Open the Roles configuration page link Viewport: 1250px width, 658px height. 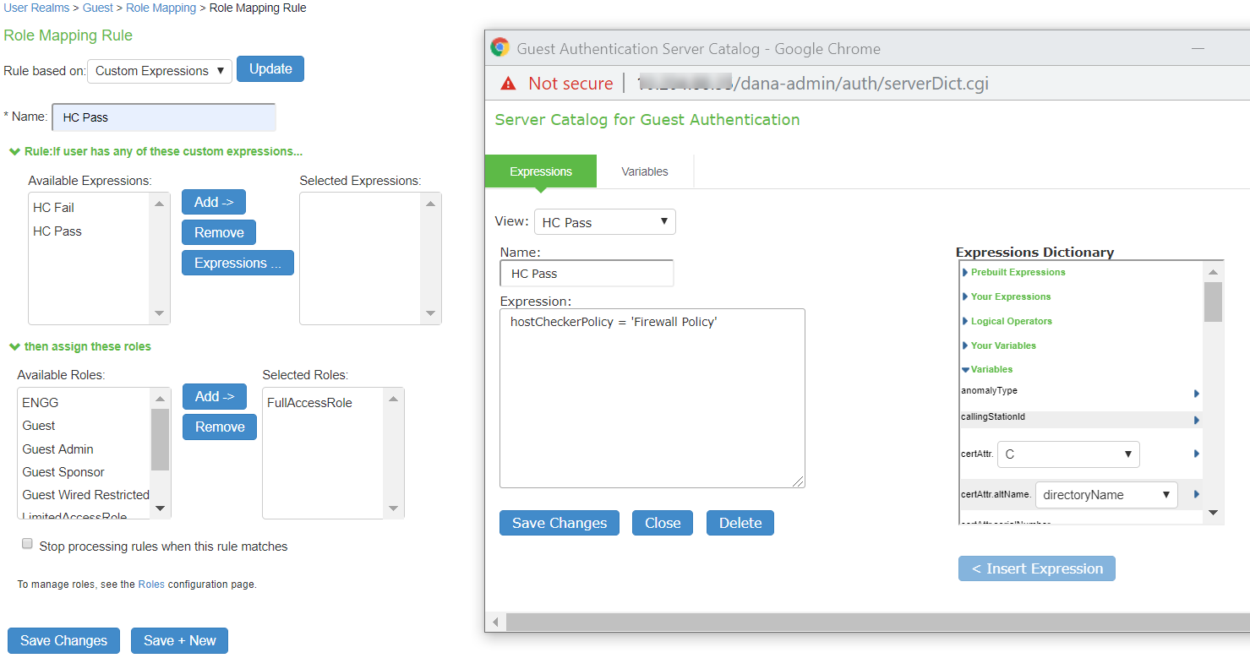point(151,584)
